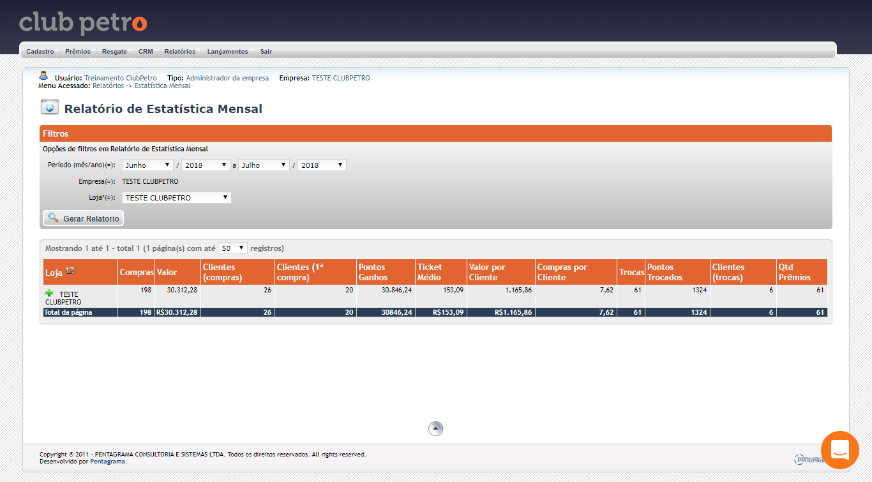Click the Trocas column header
872x482 pixels.
click(x=631, y=272)
